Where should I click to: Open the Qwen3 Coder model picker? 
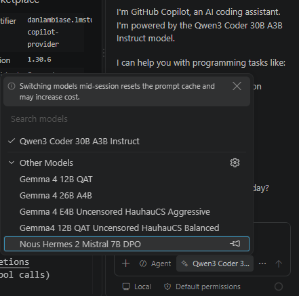(215, 263)
